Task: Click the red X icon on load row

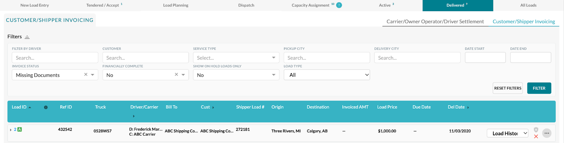Action: [536, 136]
